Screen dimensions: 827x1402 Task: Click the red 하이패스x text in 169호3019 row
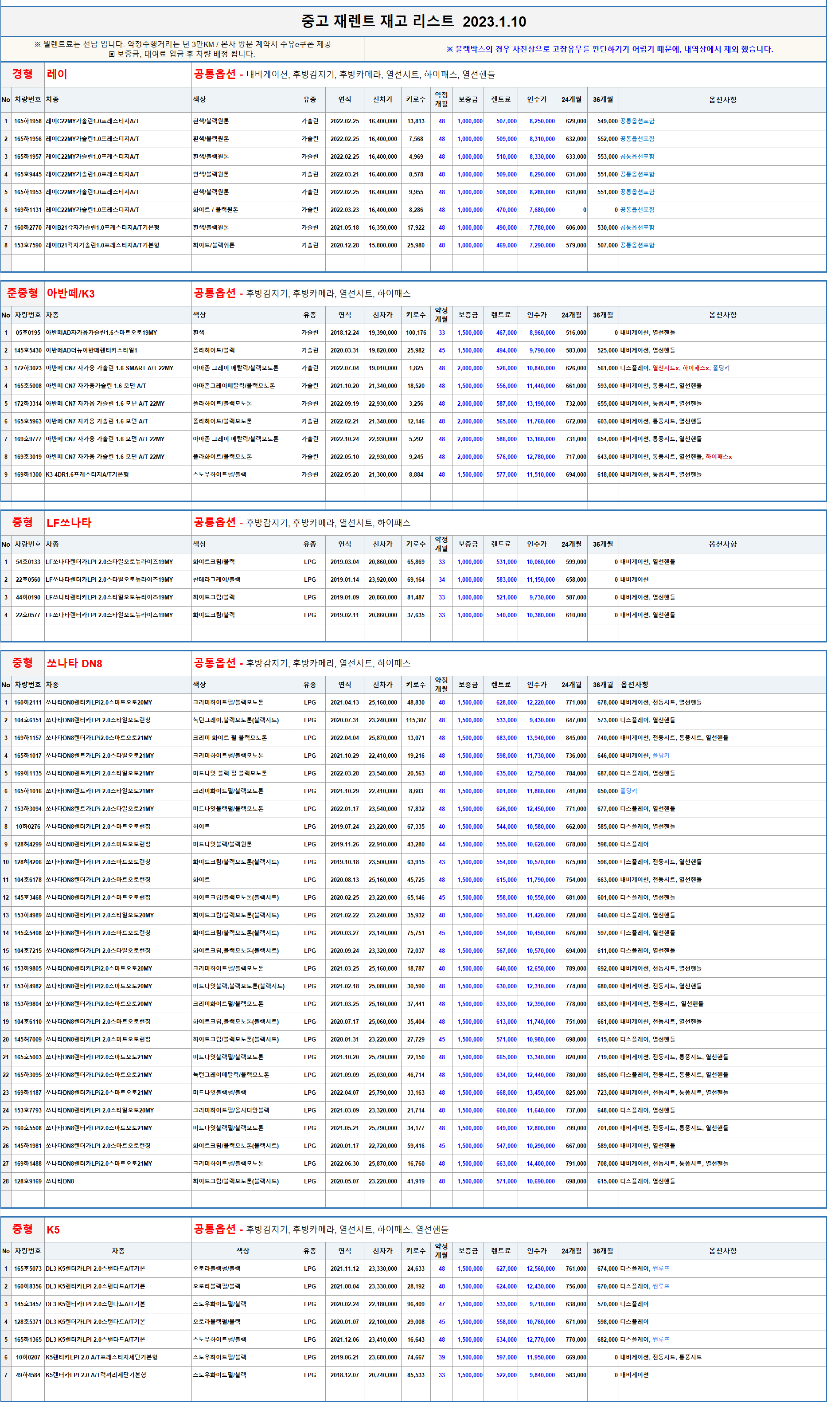718,457
